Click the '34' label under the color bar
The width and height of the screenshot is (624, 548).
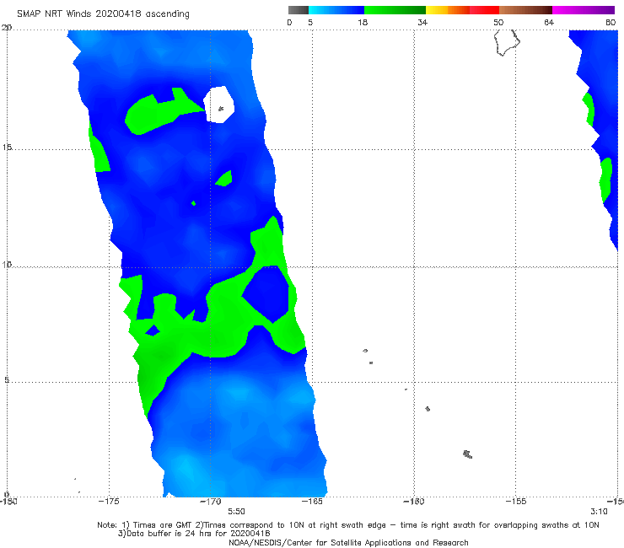click(422, 23)
